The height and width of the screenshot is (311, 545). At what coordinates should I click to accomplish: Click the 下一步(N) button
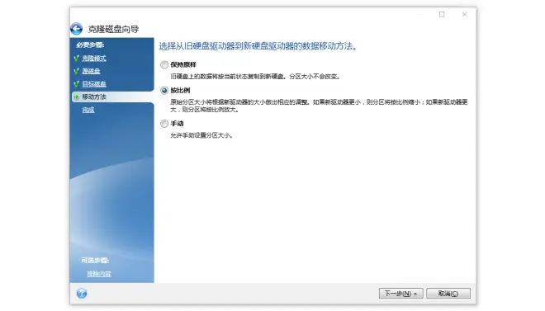click(x=400, y=294)
